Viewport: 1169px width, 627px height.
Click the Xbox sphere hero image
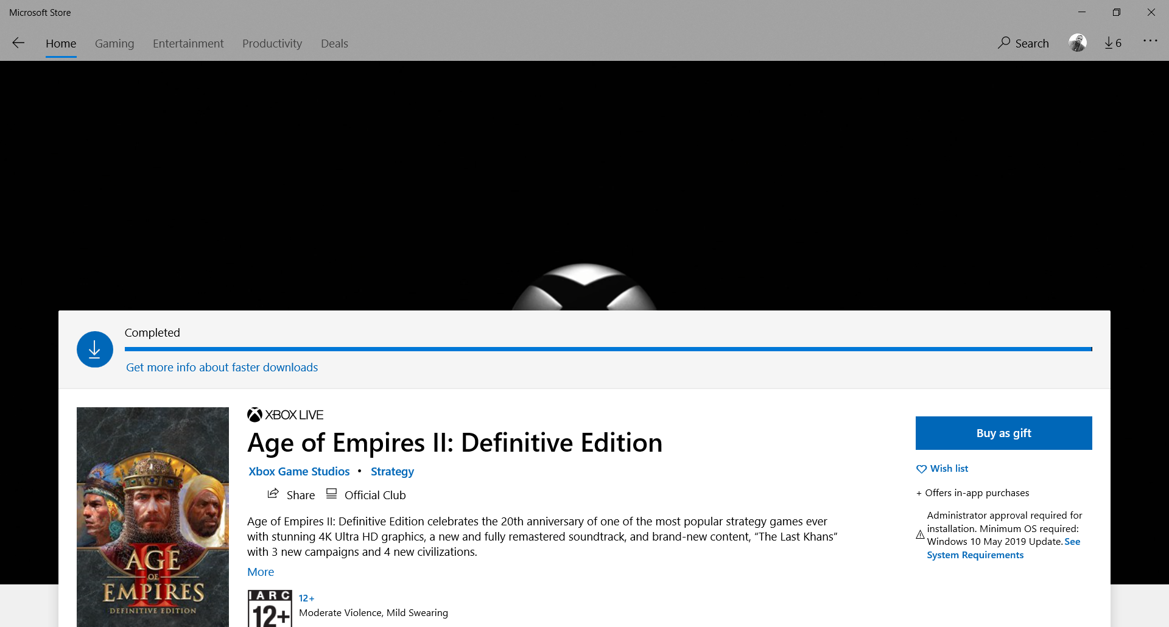pos(584,287)
